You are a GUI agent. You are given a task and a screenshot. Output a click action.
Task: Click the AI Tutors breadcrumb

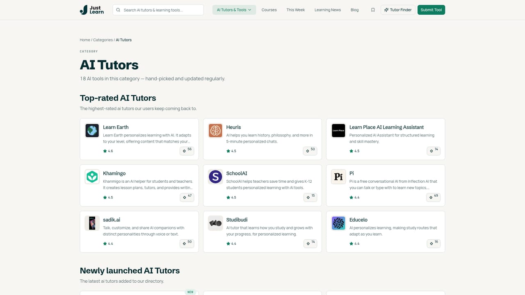pos(124,40)
